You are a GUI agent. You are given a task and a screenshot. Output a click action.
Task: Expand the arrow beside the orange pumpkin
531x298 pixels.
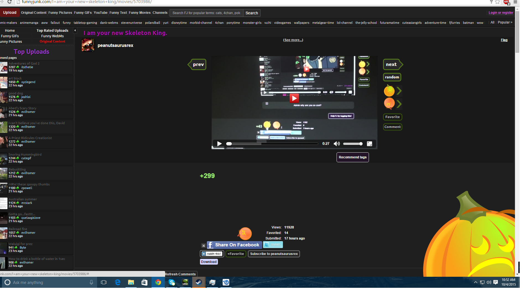399,104
